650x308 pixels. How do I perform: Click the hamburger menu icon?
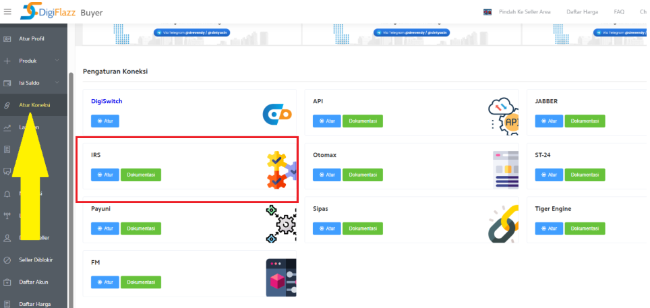[x=7, y=12]
